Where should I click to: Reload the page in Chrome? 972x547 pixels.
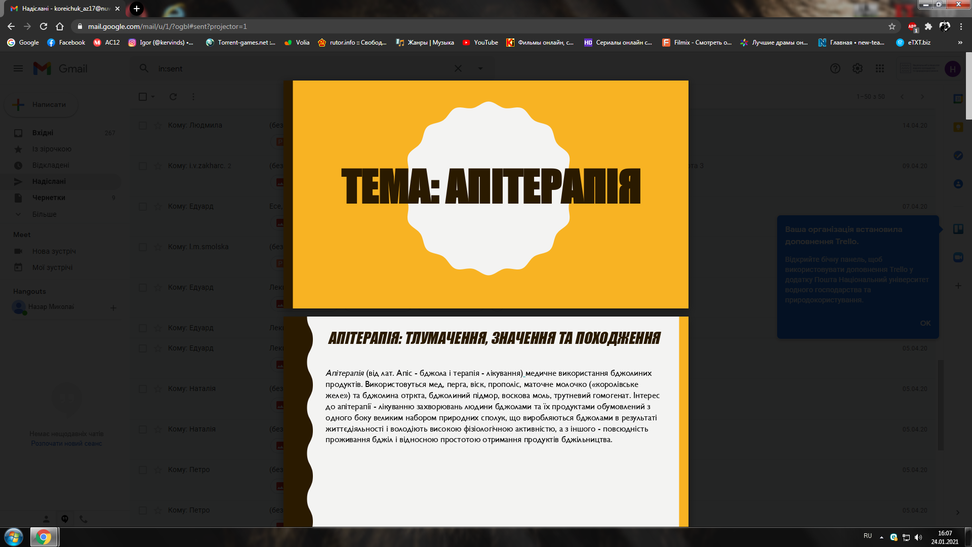click(x=44, y=26)
